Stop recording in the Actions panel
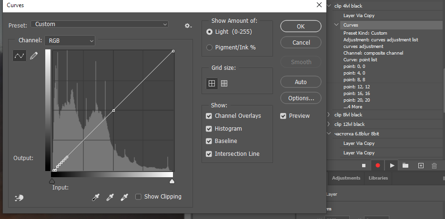This screenshot has height=219, width=445. pos(364,166)
